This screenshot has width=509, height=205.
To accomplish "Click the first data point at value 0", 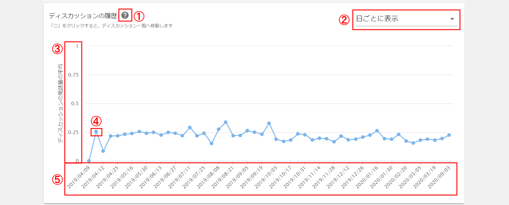I will (x=89, y=161).
